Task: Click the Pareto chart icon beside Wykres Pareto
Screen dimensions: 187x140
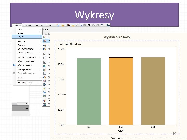Action: 14,65
